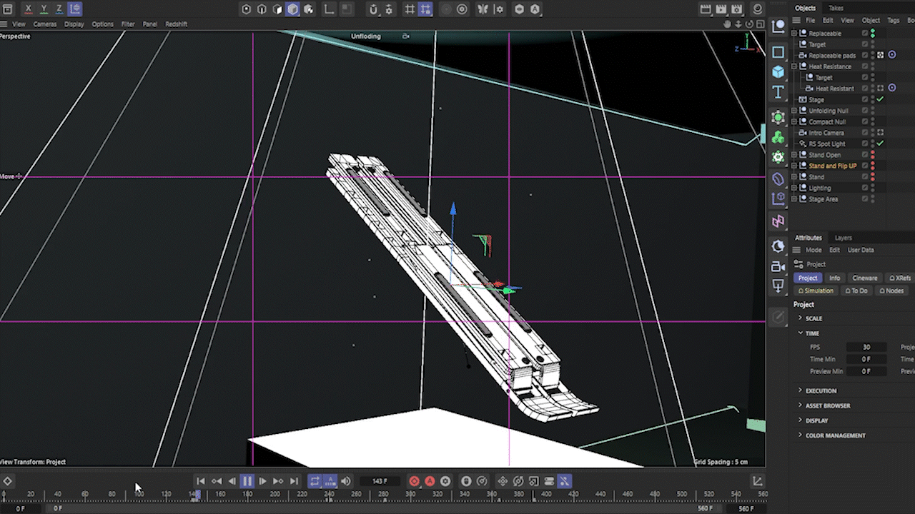Image resolution: width=915 pixels, height=514 pixels.
Task: Open the Object Manager hamburger menu
Action: click(797, 20)
